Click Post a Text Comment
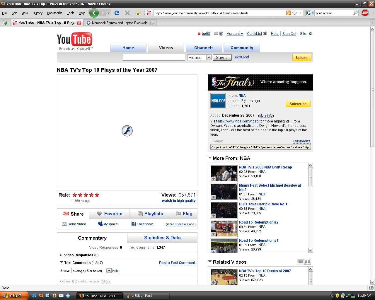Image resolution: width=375 pixels, height=300 pixels. click(177, 263)
